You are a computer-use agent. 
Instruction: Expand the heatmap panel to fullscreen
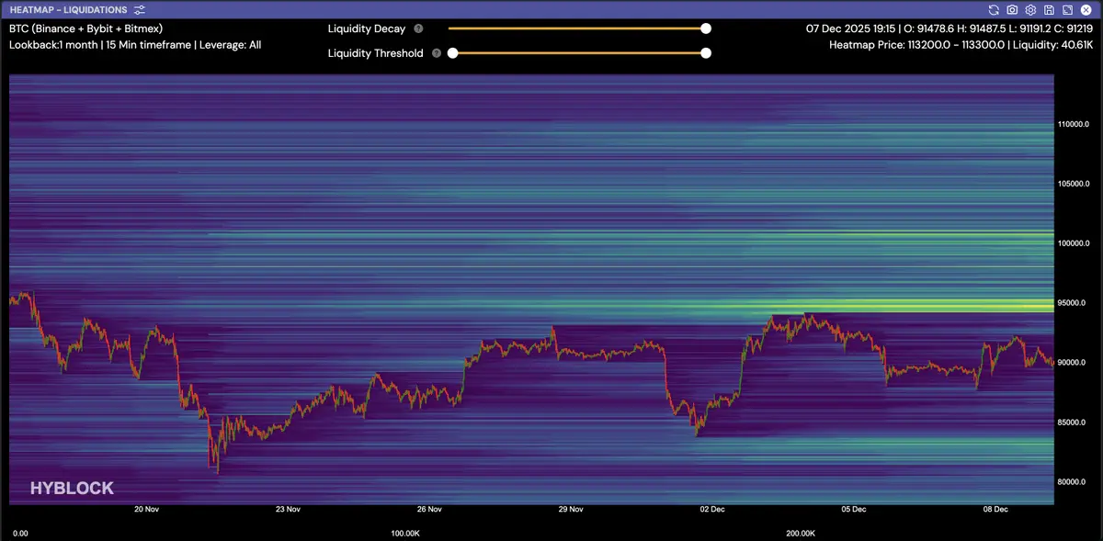pyautogui.click(x=1067, y=9)
